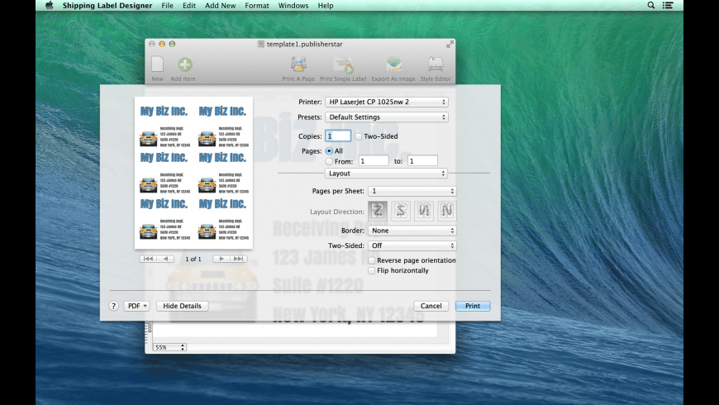Click the to page number field

[422, 161]
